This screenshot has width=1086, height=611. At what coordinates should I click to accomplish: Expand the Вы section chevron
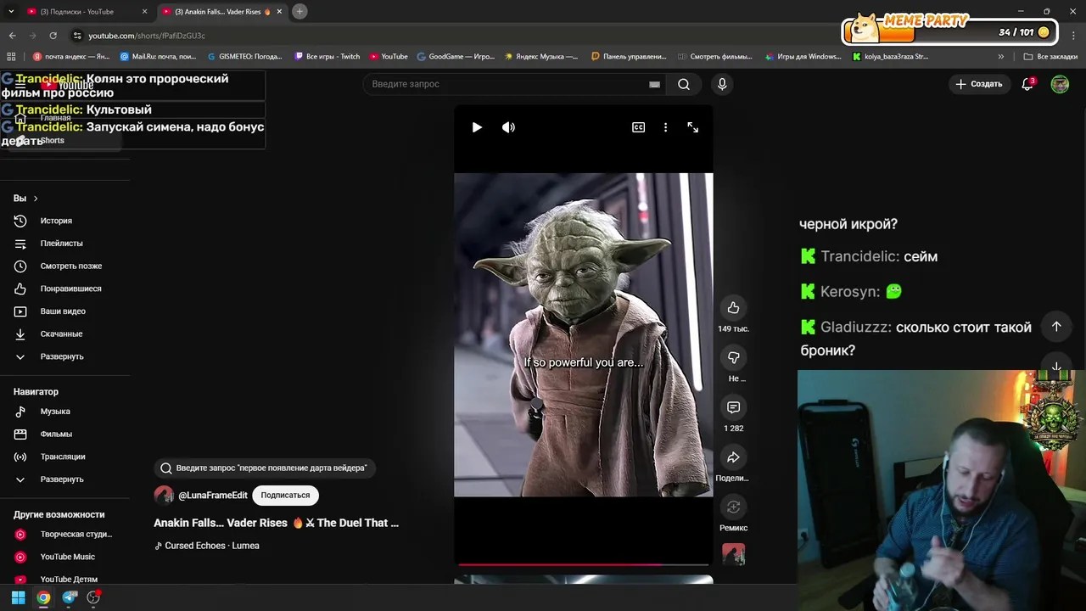tap(35, 199)
